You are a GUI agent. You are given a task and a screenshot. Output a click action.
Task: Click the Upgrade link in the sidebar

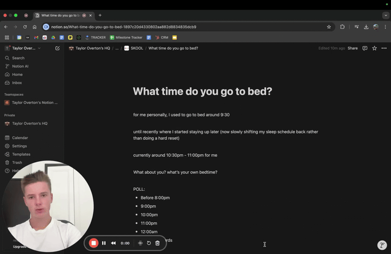19,247
